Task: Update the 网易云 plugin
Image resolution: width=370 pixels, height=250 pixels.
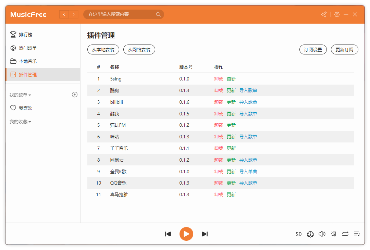Action: pos(231,160)
